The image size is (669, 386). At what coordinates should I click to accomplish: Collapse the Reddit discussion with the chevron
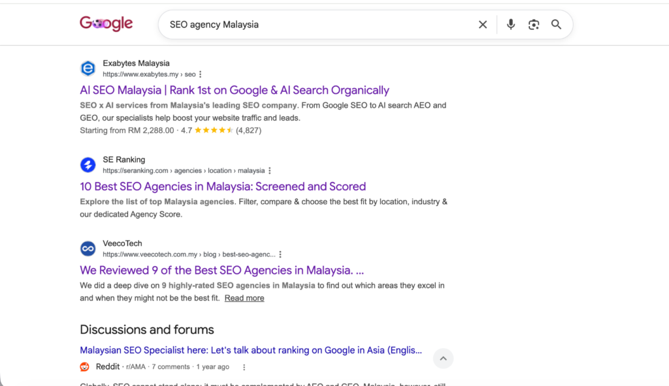444,359
